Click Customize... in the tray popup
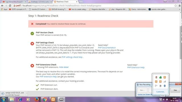The image size is (182, 102). [x=160, y=92]
